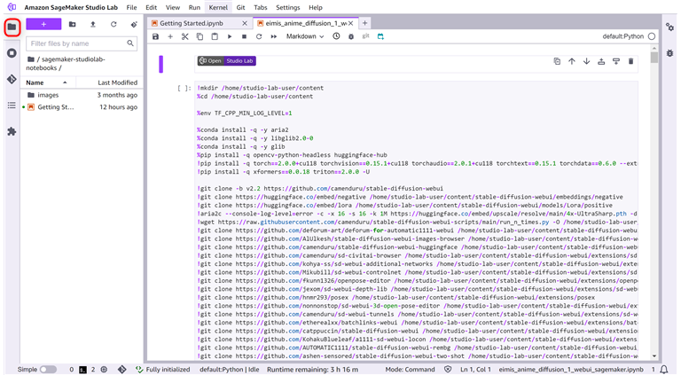Open the file browser sidebar icon
Screen dimensions: 681x375
click(x=12, y=27)
